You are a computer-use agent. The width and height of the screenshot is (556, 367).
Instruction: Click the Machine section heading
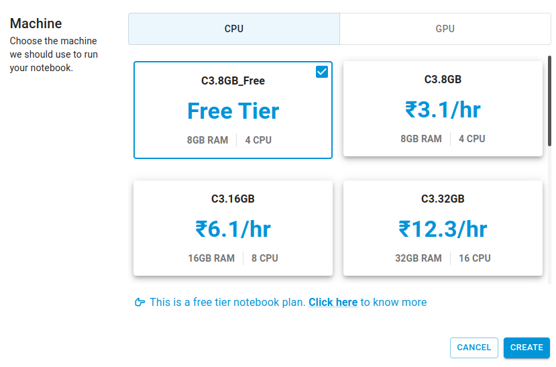36,23
